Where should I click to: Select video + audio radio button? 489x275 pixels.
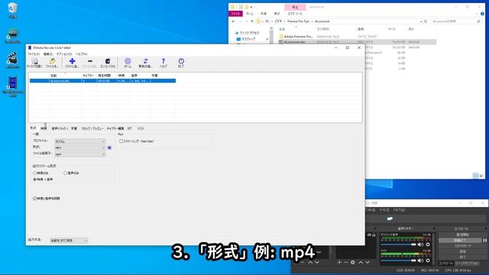point(34,180)
